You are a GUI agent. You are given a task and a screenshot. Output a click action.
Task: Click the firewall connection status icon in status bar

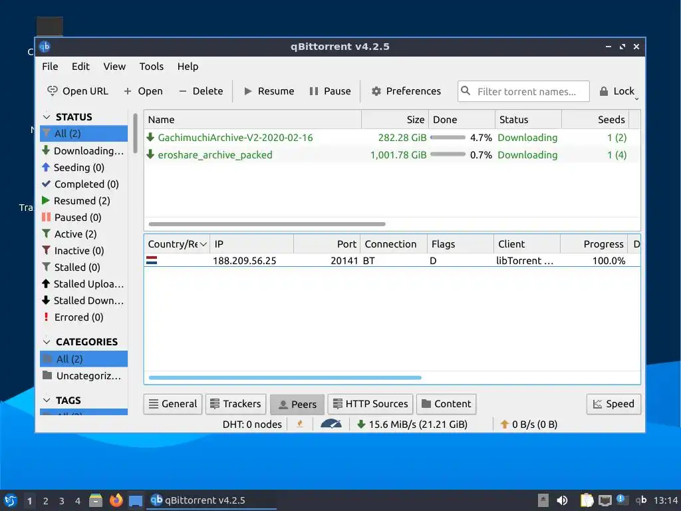[x=300, y=424]
